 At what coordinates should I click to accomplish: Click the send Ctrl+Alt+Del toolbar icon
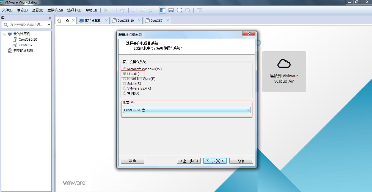point(123,10)
